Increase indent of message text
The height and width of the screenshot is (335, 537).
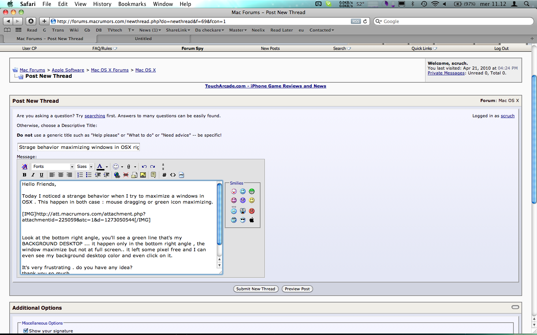click(106, 175)
